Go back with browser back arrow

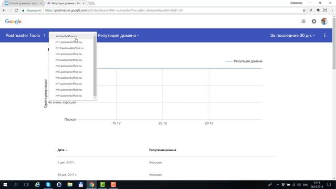(x=4, y=10)
